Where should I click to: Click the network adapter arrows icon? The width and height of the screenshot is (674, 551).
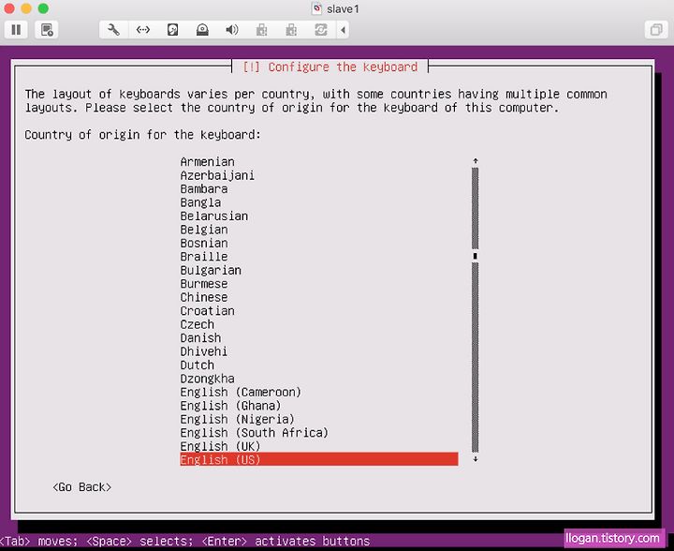point(142,30)
